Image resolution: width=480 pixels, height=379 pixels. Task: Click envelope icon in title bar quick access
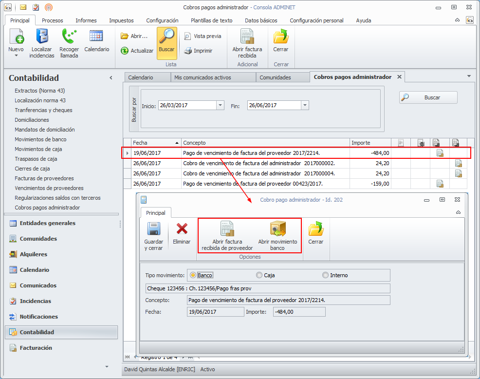(23, 7)
